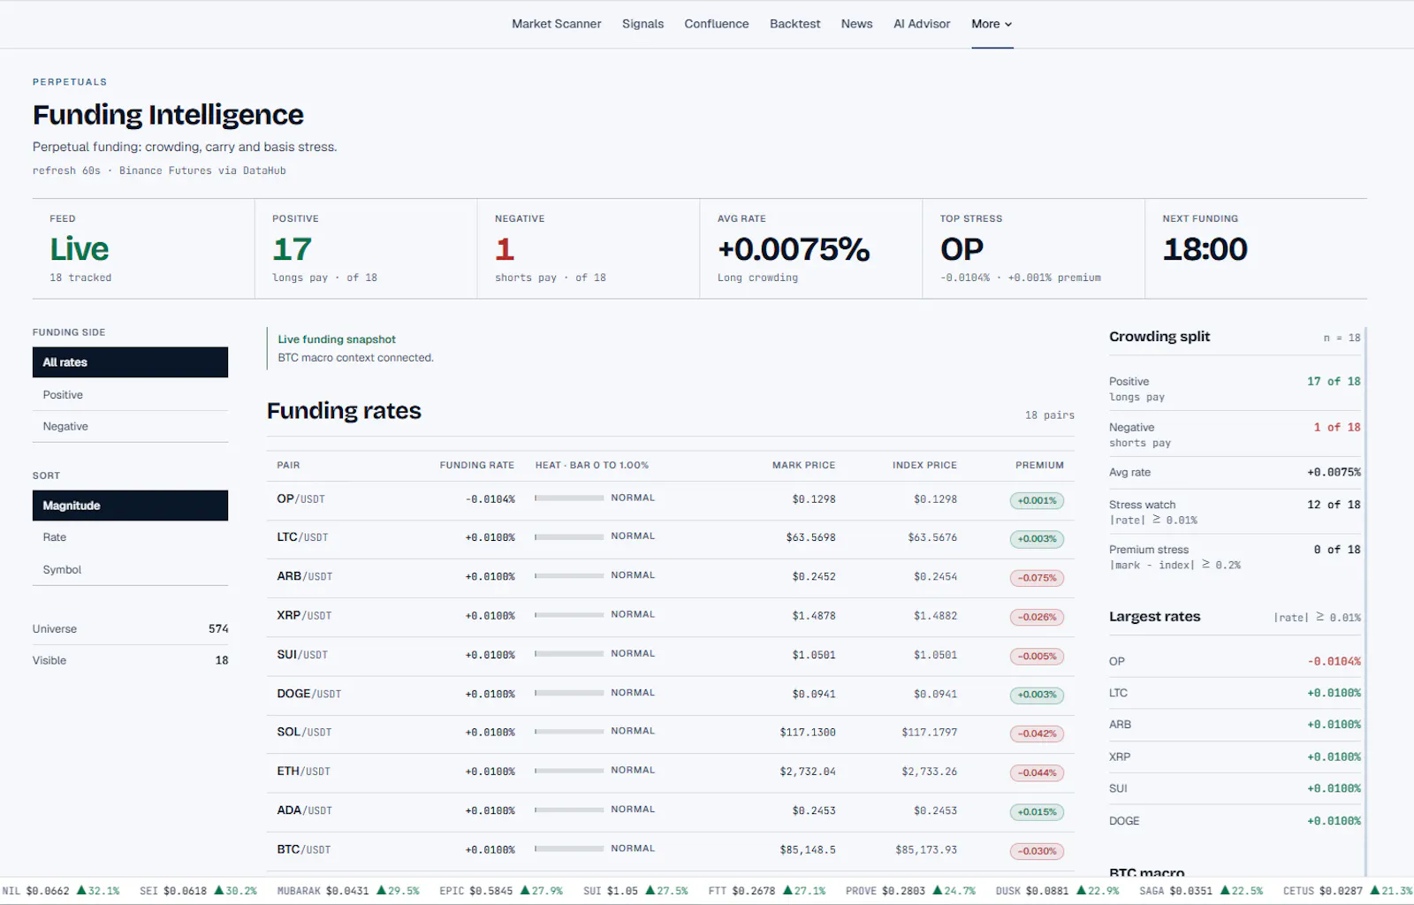The width and height of the screenshot is (1414, 905).
Task: Click the -0.044% premium badge for ETH
Action: tap(1037, 773)
